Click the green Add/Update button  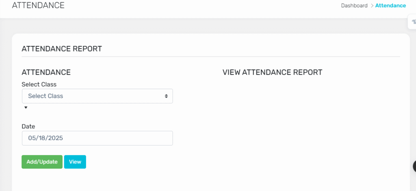42,162
